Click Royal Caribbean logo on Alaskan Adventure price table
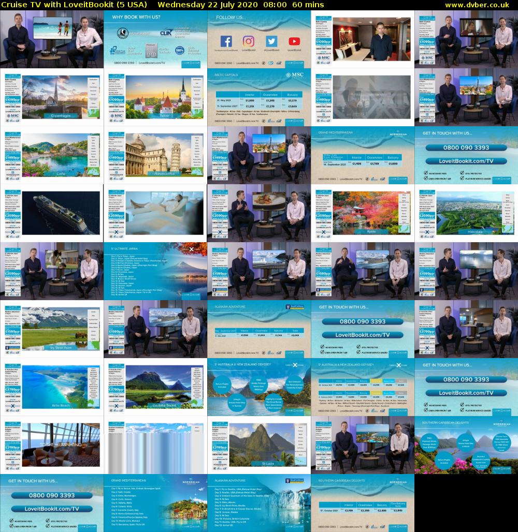Viewport: 518px width, 532px height. pos(295,307)
